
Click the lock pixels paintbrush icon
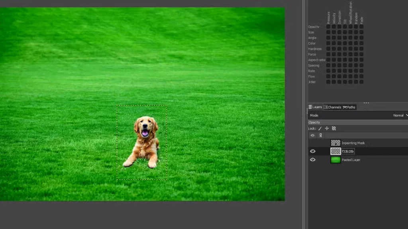tap(320, 129)
